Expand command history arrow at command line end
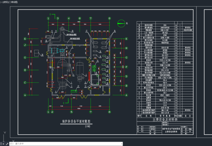212x146 pixels. click(121, 144)
